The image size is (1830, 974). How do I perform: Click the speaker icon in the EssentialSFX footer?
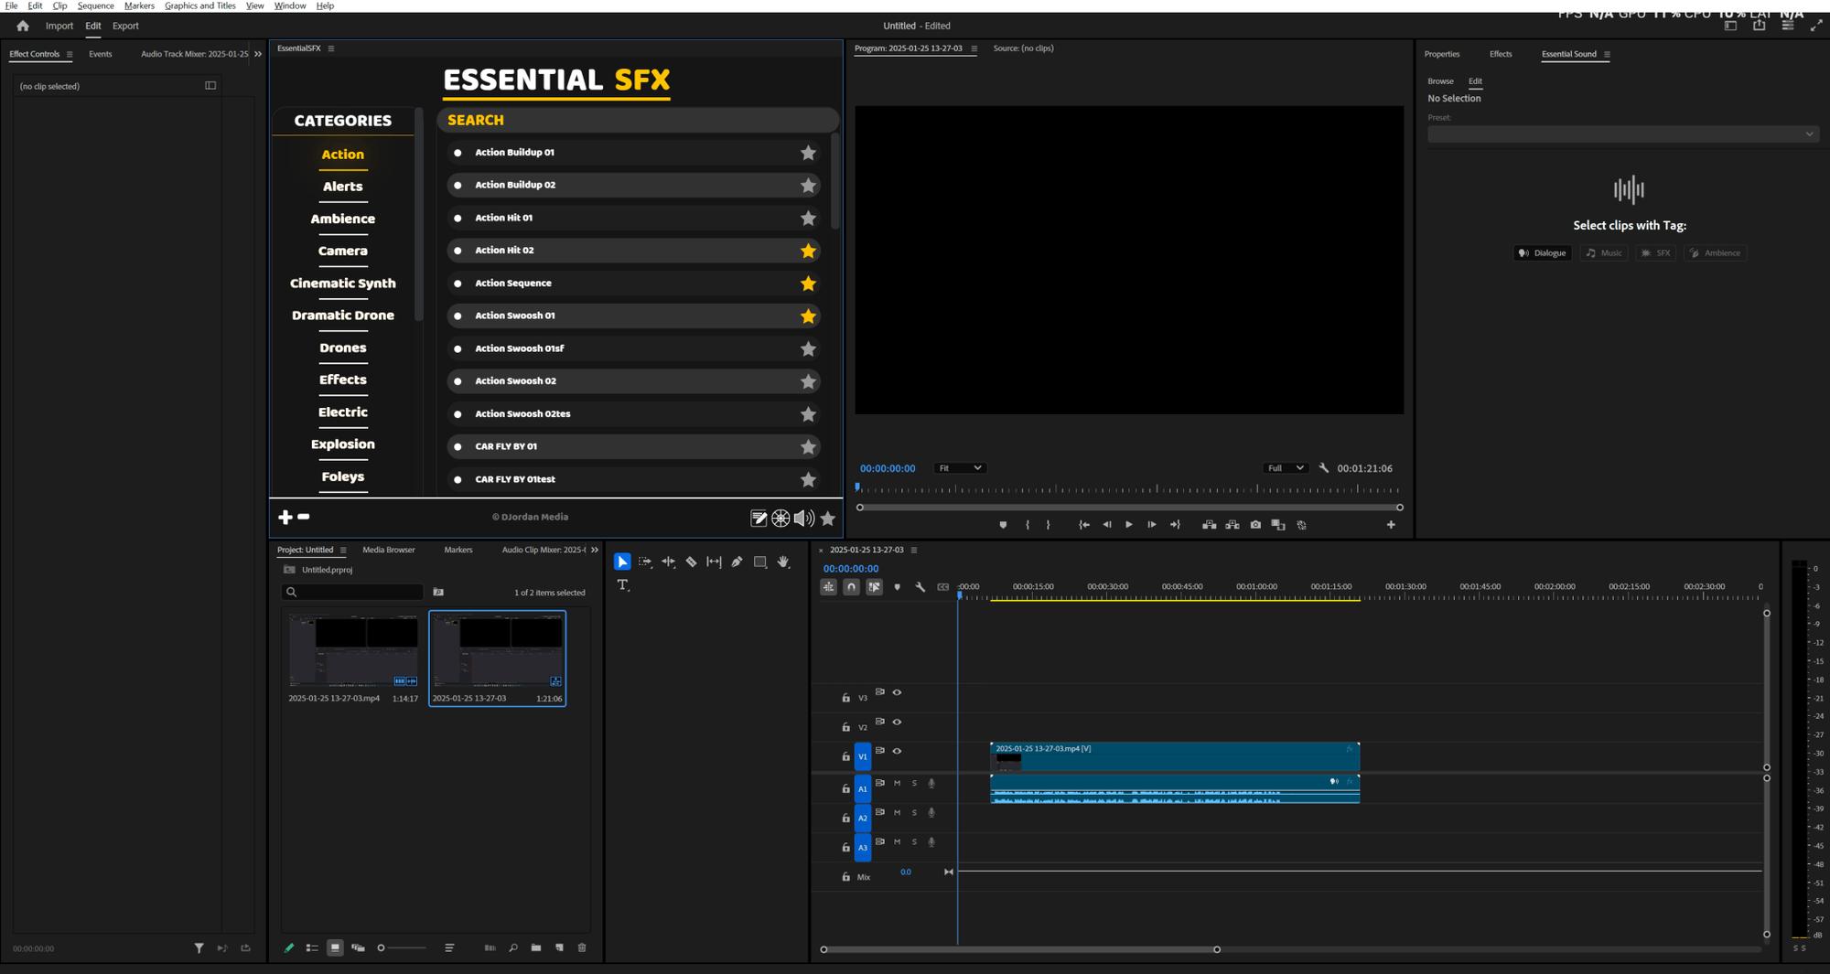pos(803,519)
